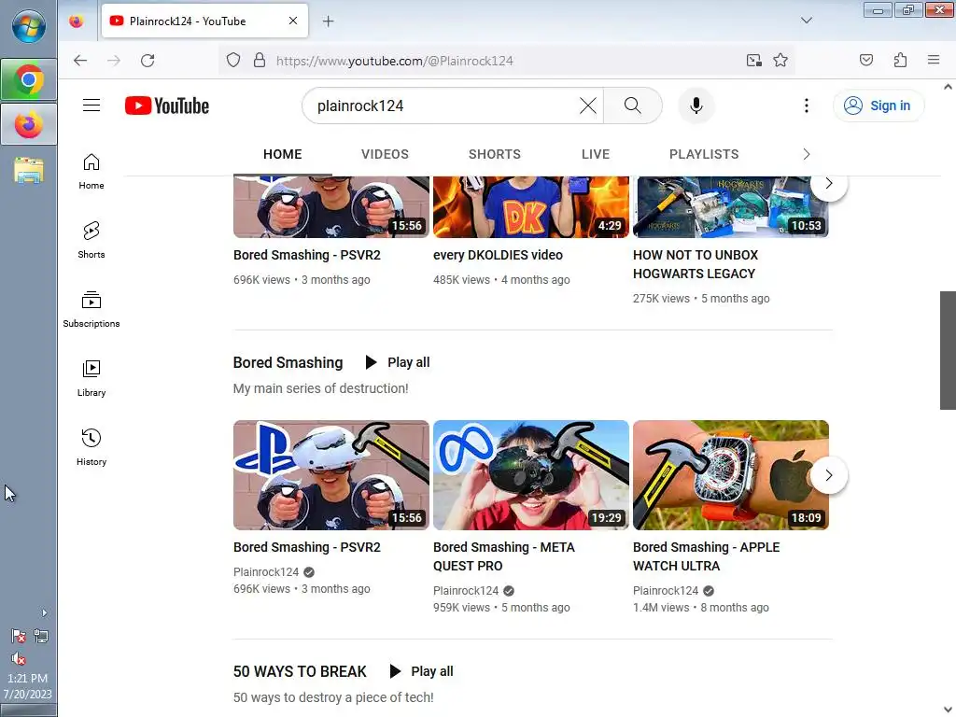
Task: Open the PSVR2 thumbnail in Bored Smashing row
Action: (x=331, y=475)
